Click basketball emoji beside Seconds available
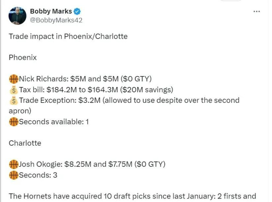Image resolution: width=272 pixels, height=202 pixels. [14, 122]
